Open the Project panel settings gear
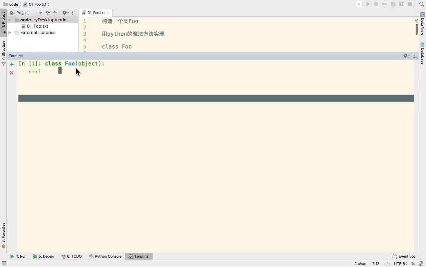 (x=65, y=12)
